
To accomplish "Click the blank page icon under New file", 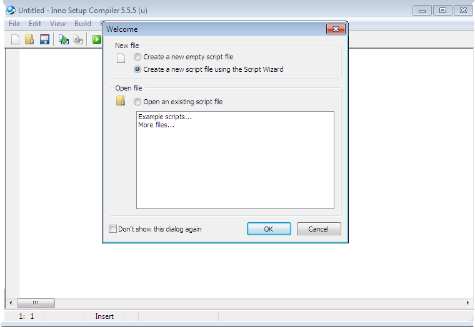I will click(x=121, y=58).
